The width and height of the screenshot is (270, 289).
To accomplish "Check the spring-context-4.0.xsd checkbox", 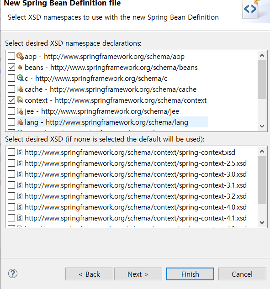I will [11, 207].
